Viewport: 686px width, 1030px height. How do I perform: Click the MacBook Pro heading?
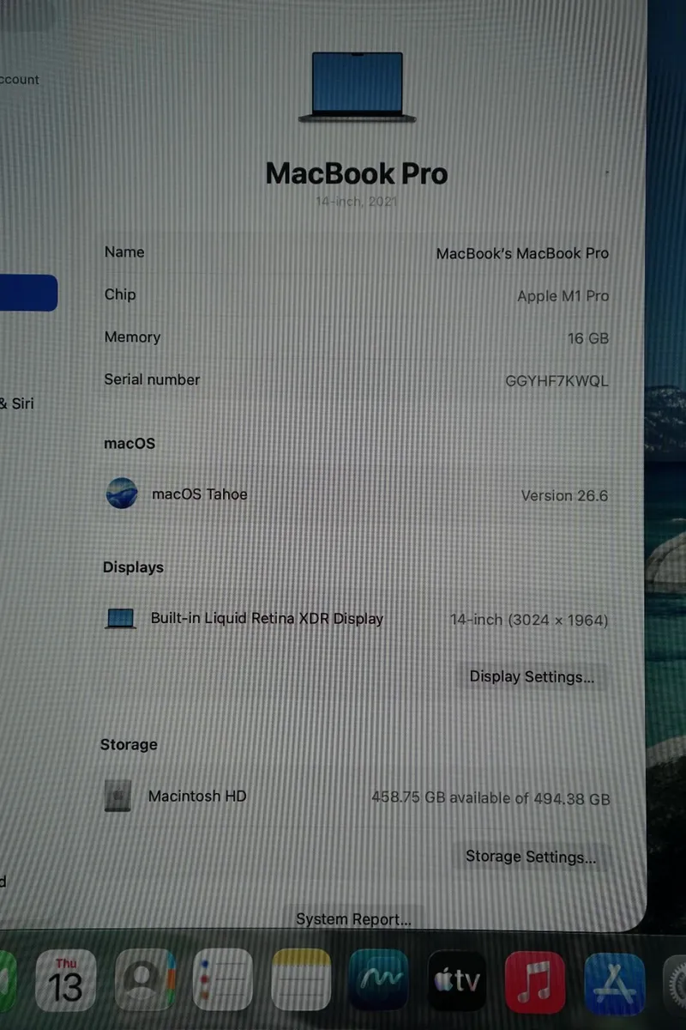(357, 174)
